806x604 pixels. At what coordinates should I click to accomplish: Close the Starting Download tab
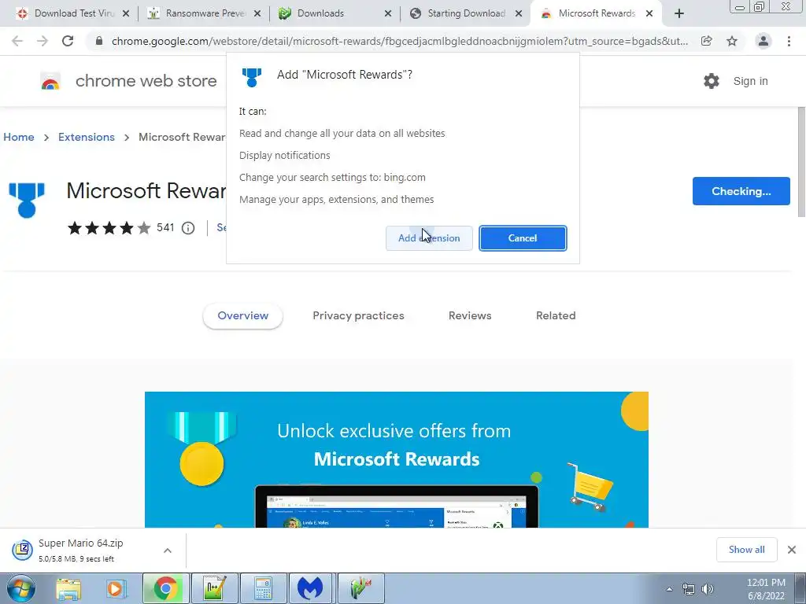coord(519,13)
